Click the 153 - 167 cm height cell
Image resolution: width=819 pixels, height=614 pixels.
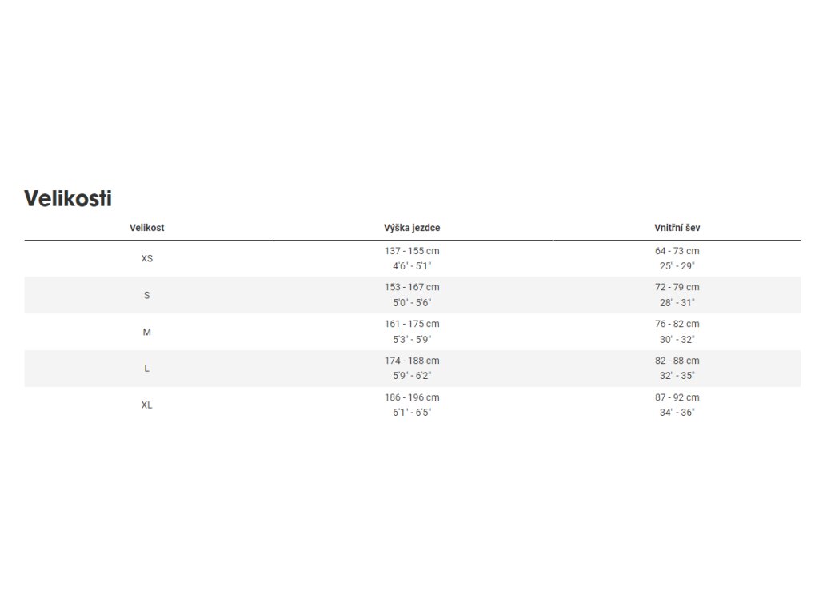pos(412,295)
